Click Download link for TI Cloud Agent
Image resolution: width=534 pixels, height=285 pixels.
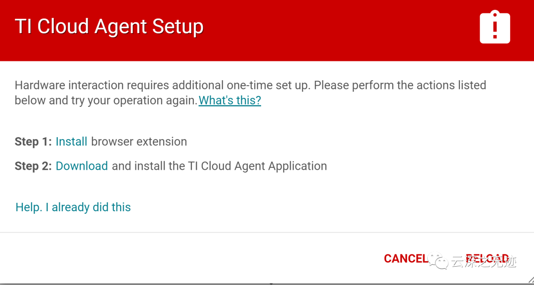point(82,166)
